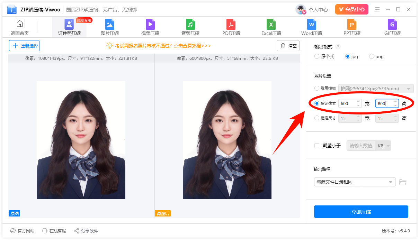Open the 视频压缩 video compression tool
Screen dimensions: 419x240
tap(150, 27)
